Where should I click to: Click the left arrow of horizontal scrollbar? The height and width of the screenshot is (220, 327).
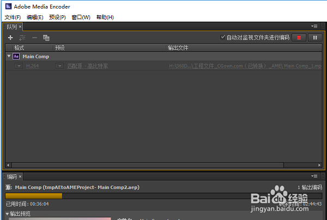pyautogui.click(x=8, y=165)
